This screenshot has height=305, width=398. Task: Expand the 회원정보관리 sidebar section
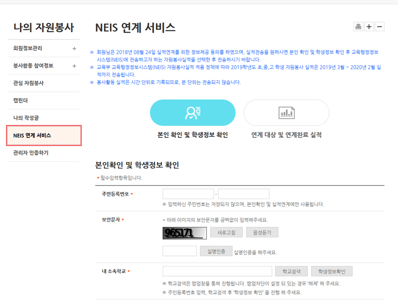(44, 48)
